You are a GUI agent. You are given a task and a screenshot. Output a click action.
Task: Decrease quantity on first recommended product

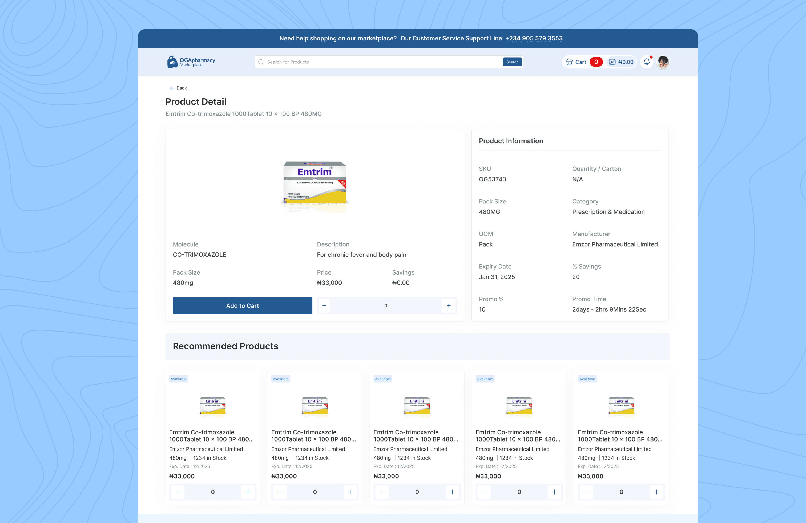pyautogui.click(x=178, y=492)
